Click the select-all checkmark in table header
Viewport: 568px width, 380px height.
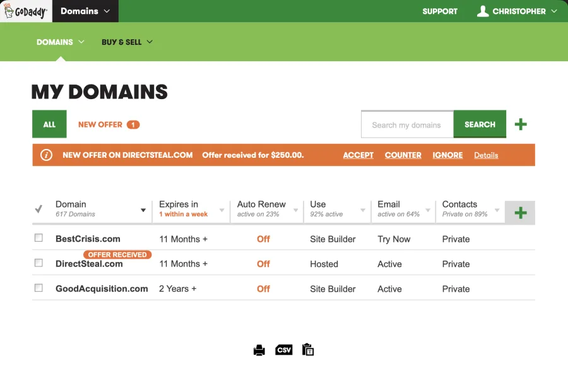coord(38,209)
